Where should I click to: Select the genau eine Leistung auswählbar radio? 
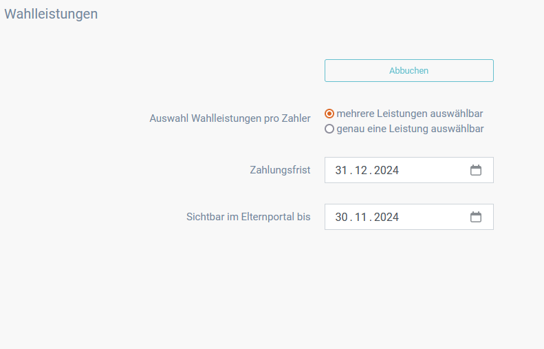pos(329,129)
